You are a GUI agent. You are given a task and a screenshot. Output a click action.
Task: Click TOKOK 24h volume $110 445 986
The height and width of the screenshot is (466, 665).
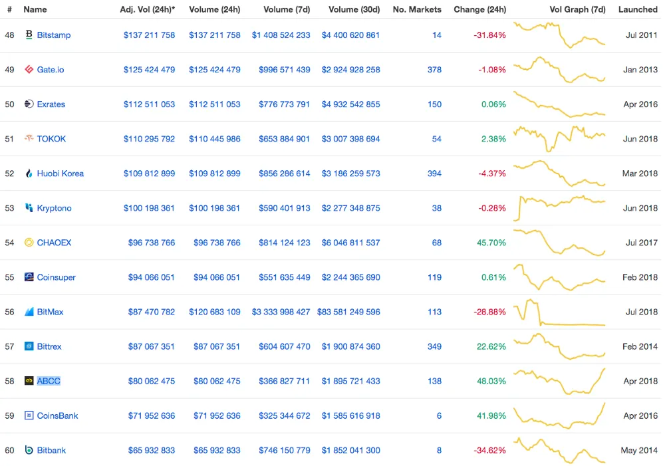[x=215, y=139]
